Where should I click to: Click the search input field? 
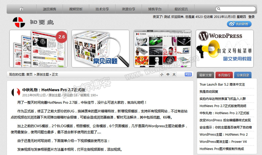coord(238,9)
